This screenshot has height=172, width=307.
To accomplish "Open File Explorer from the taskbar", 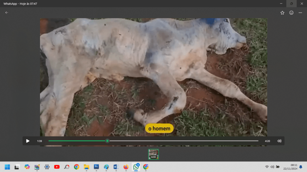I will (x=86, y=167).
